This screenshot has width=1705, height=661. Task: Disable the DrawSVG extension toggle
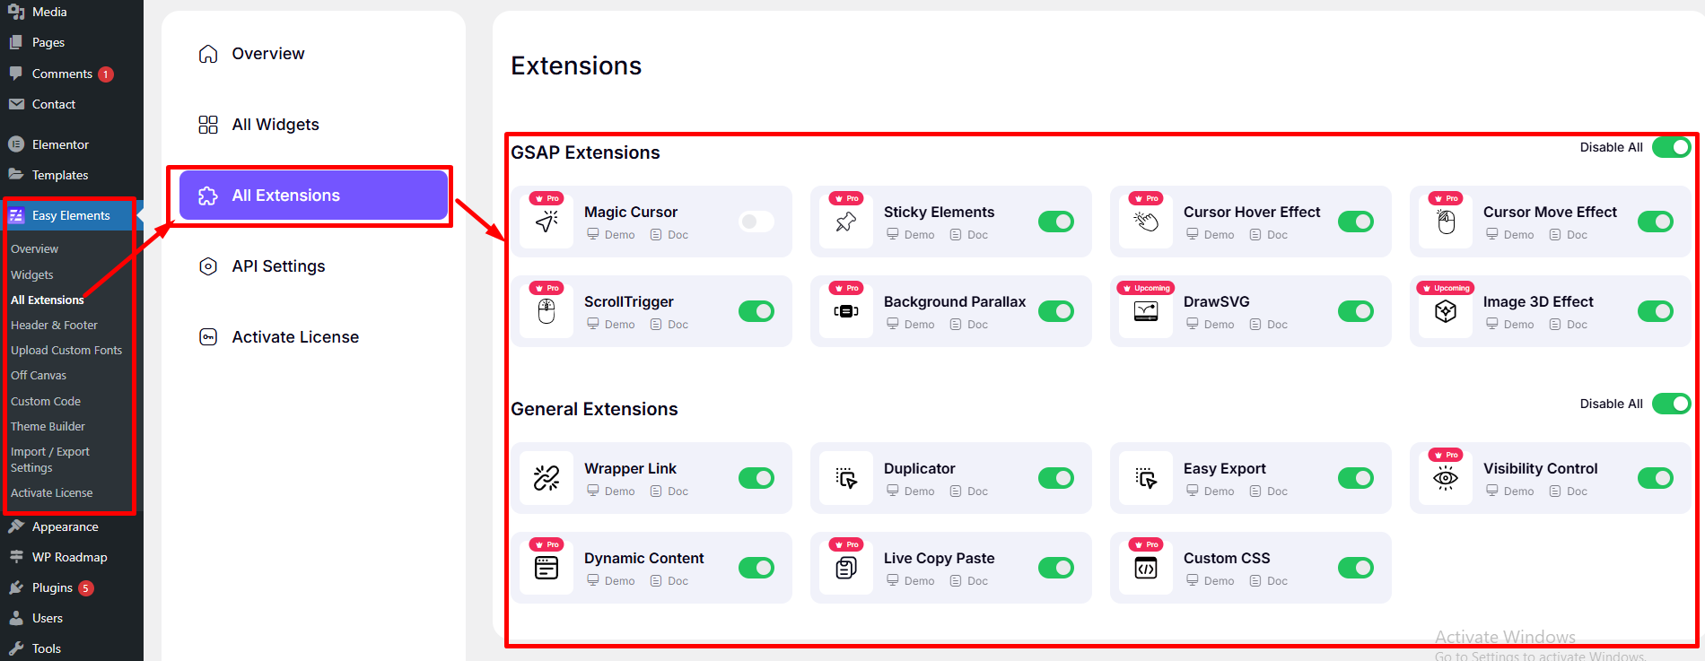[1356, 311]
